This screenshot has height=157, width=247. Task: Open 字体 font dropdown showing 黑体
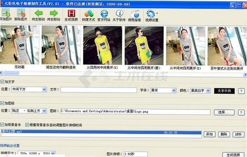163,90
